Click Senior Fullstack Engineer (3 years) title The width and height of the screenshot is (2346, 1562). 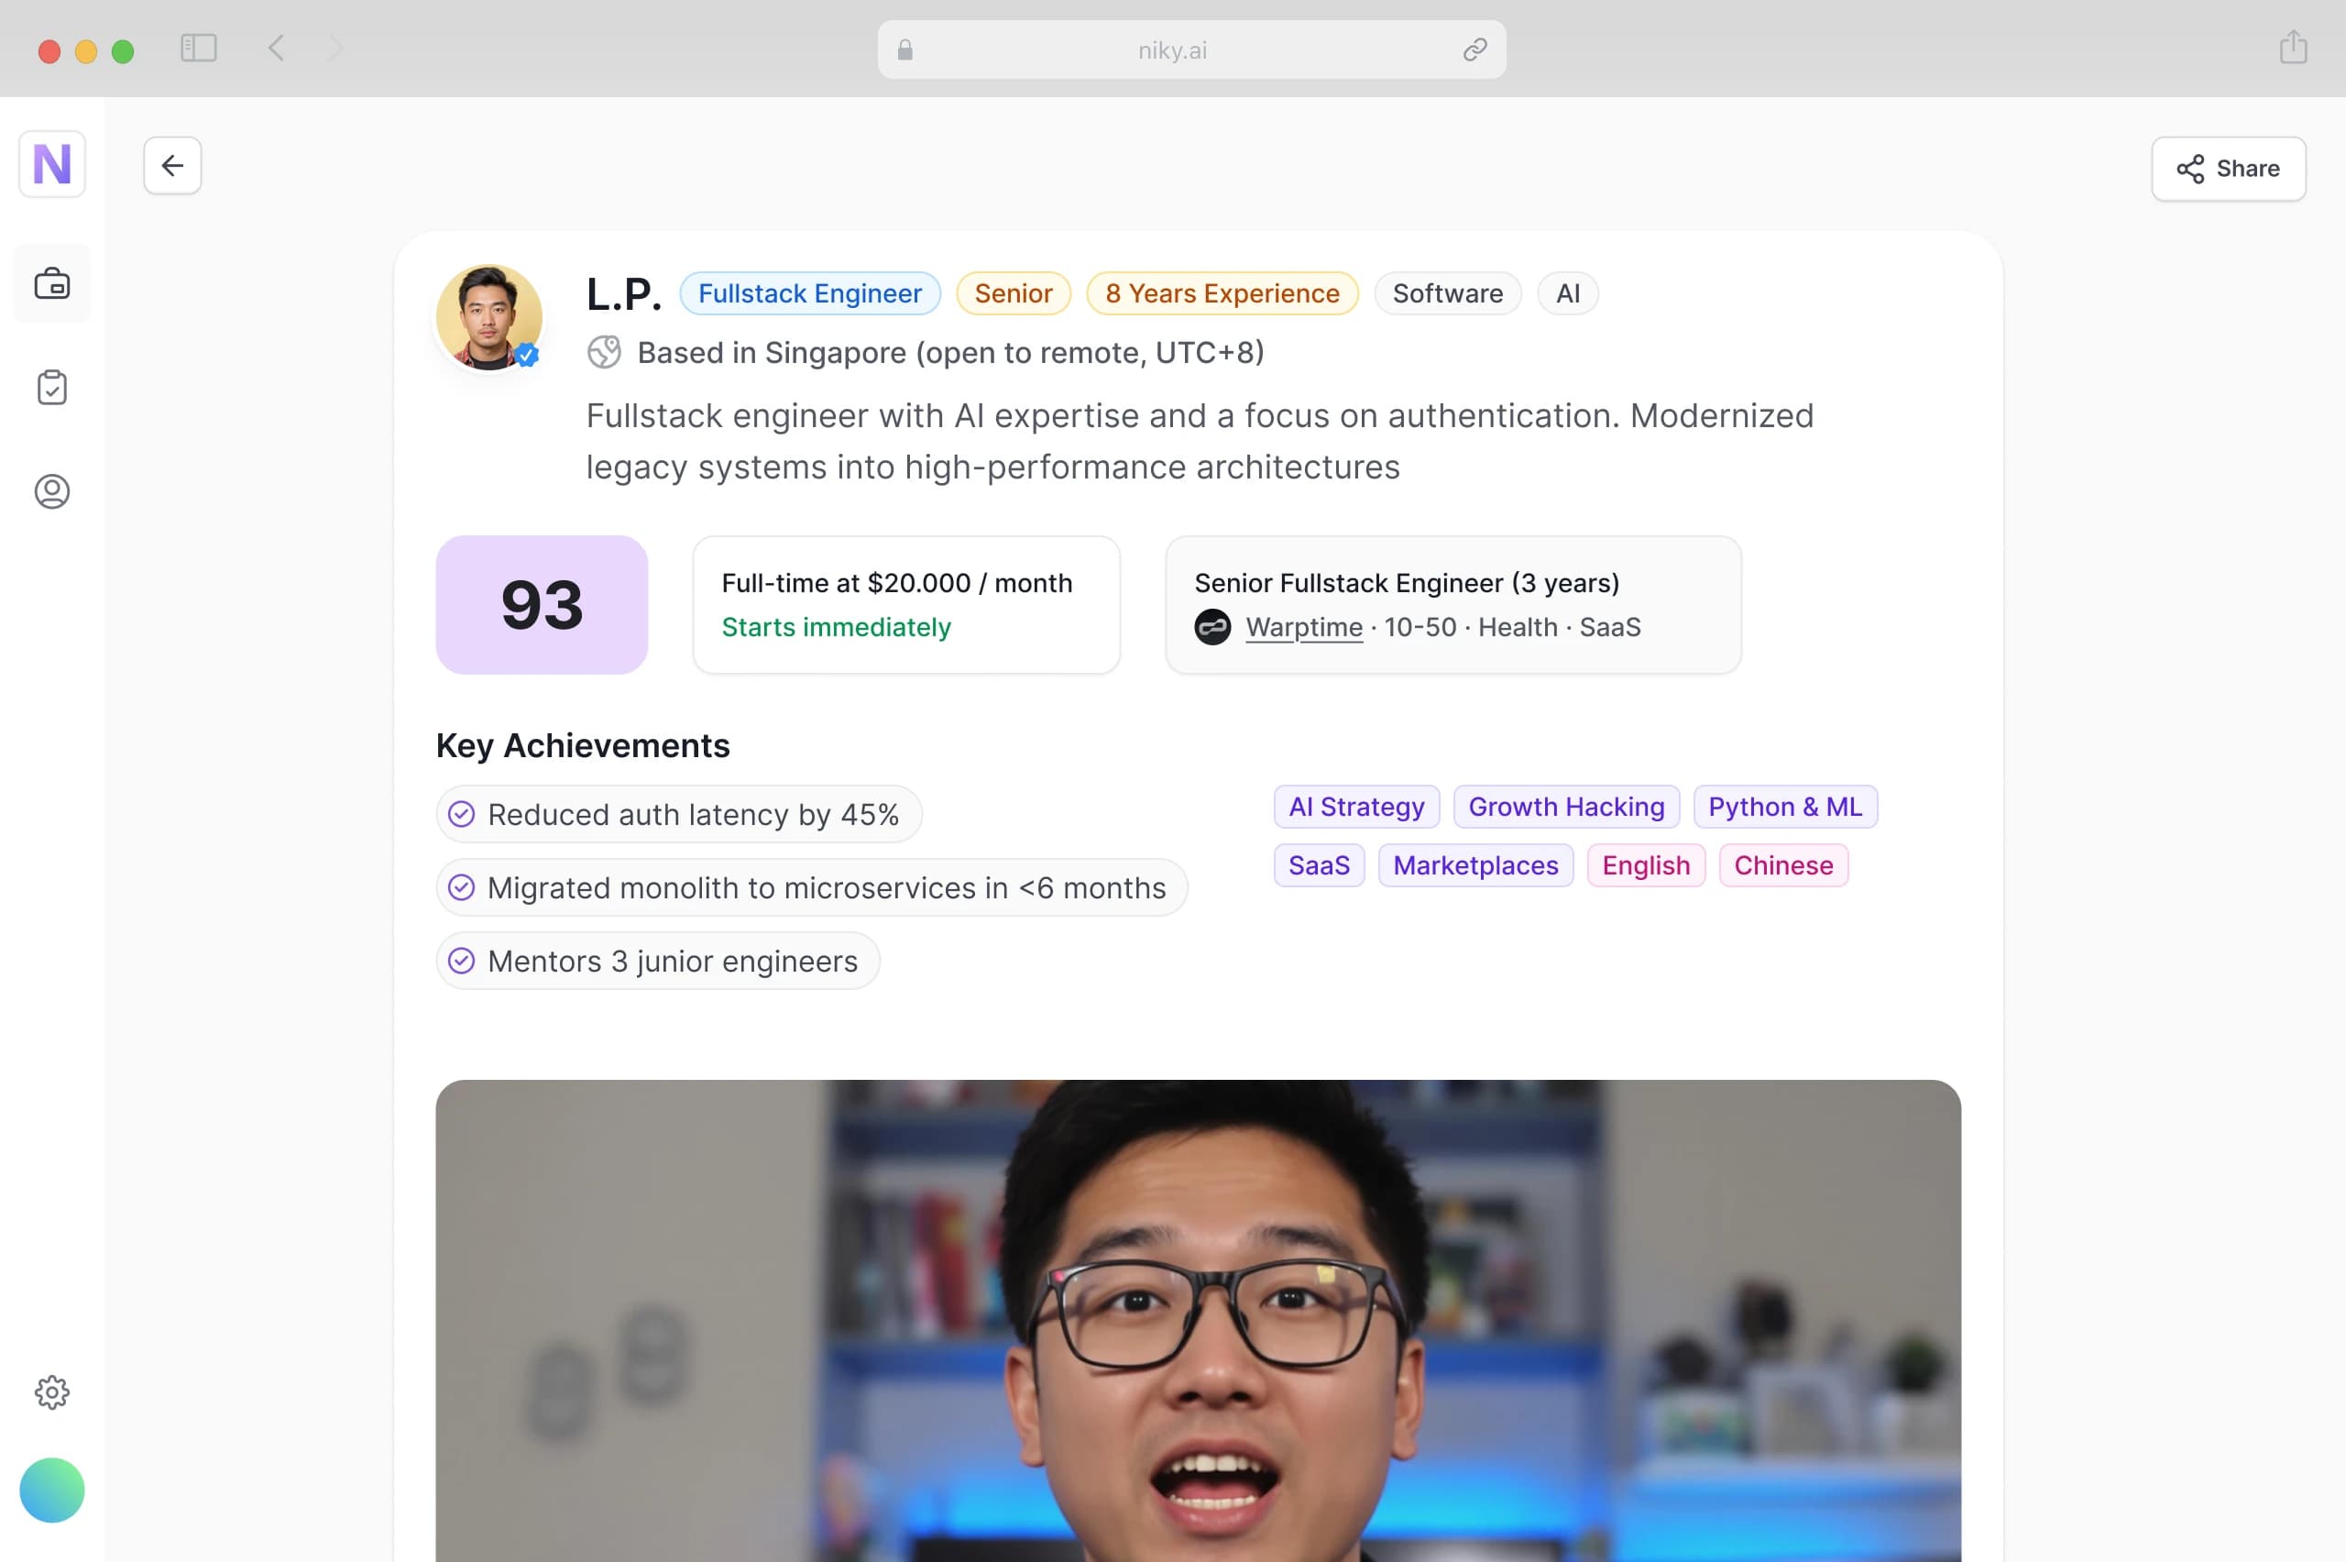(1406, 583)
